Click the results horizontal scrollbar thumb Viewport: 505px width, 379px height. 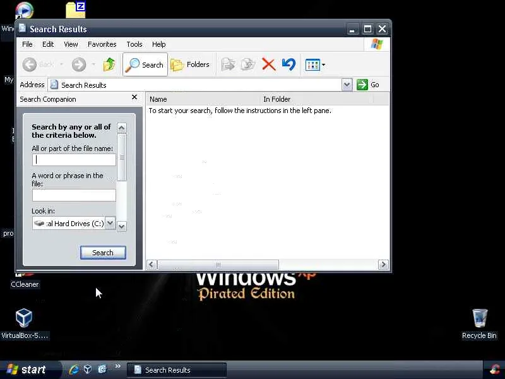(x=218, y=265)
